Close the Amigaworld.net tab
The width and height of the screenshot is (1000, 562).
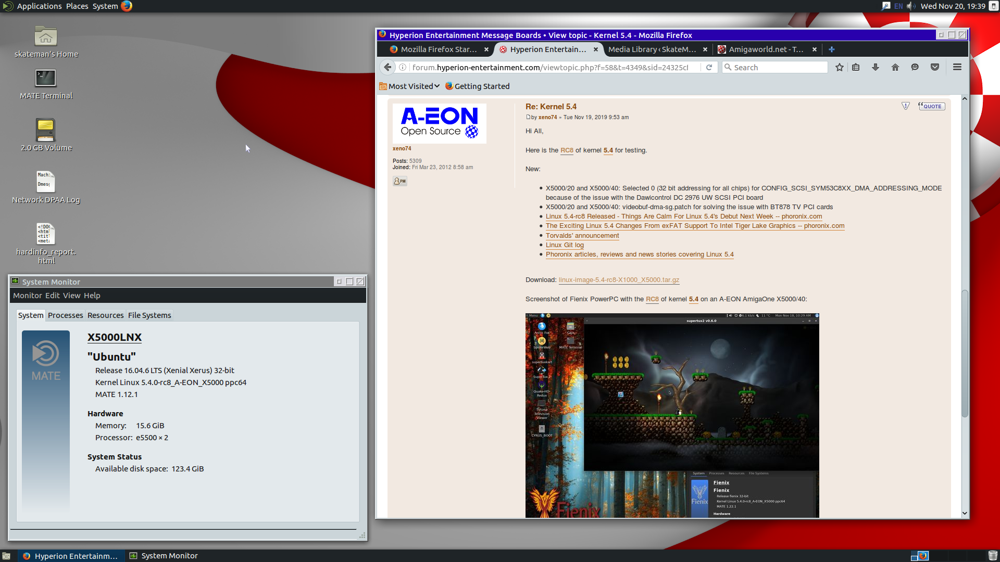point(815,49)
